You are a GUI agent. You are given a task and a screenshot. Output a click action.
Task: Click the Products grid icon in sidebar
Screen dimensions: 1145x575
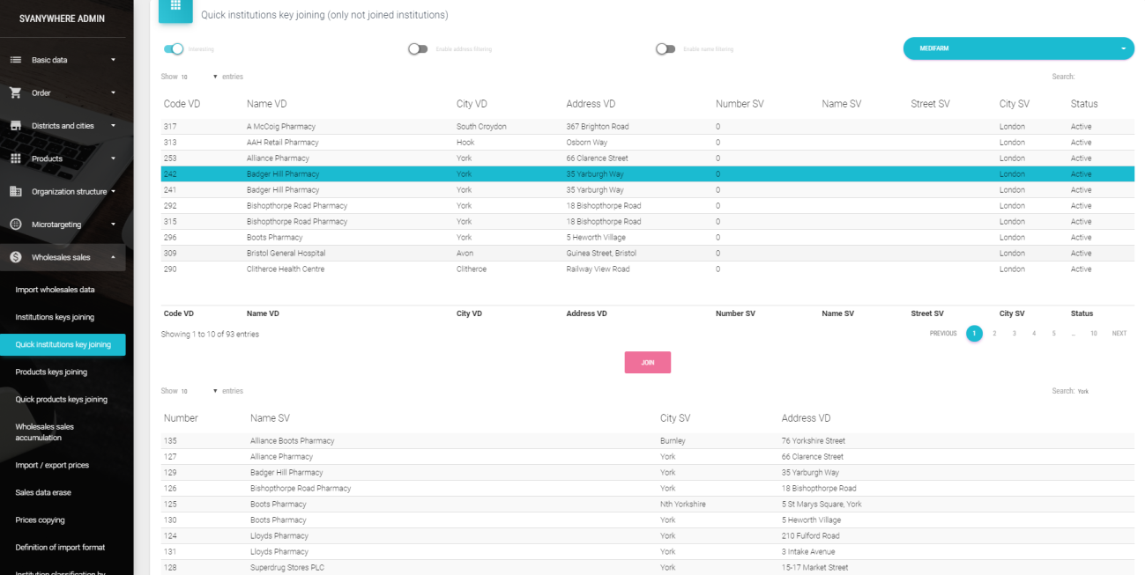pos(15,158)
